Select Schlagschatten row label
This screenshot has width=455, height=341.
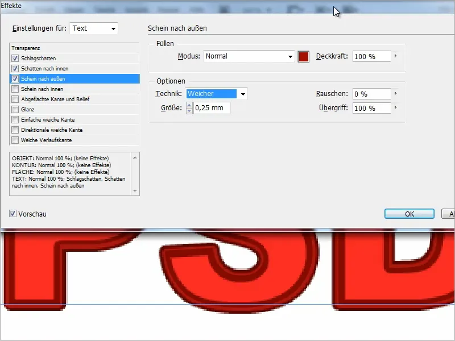(x=38, y=59)
